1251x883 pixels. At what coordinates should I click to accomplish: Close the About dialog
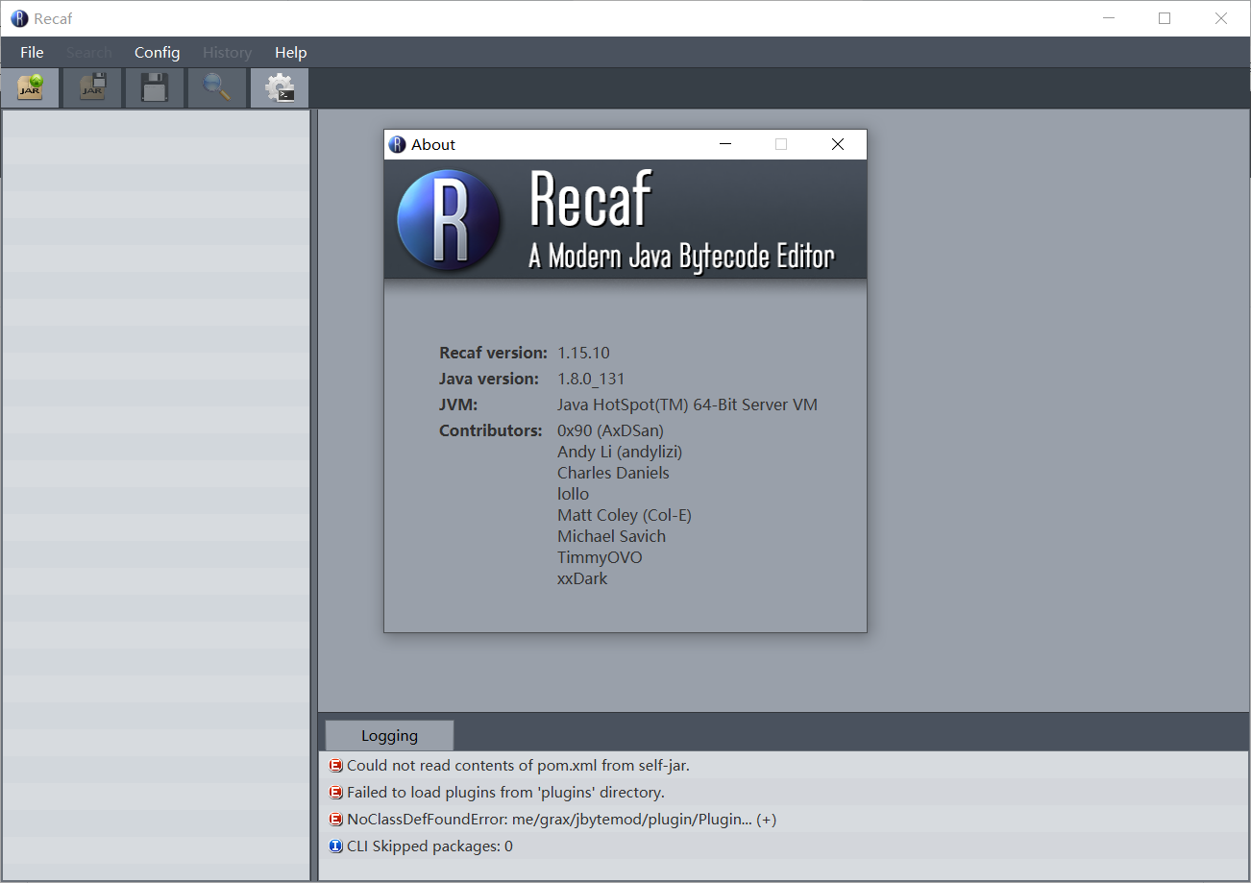tap(838, 144)
